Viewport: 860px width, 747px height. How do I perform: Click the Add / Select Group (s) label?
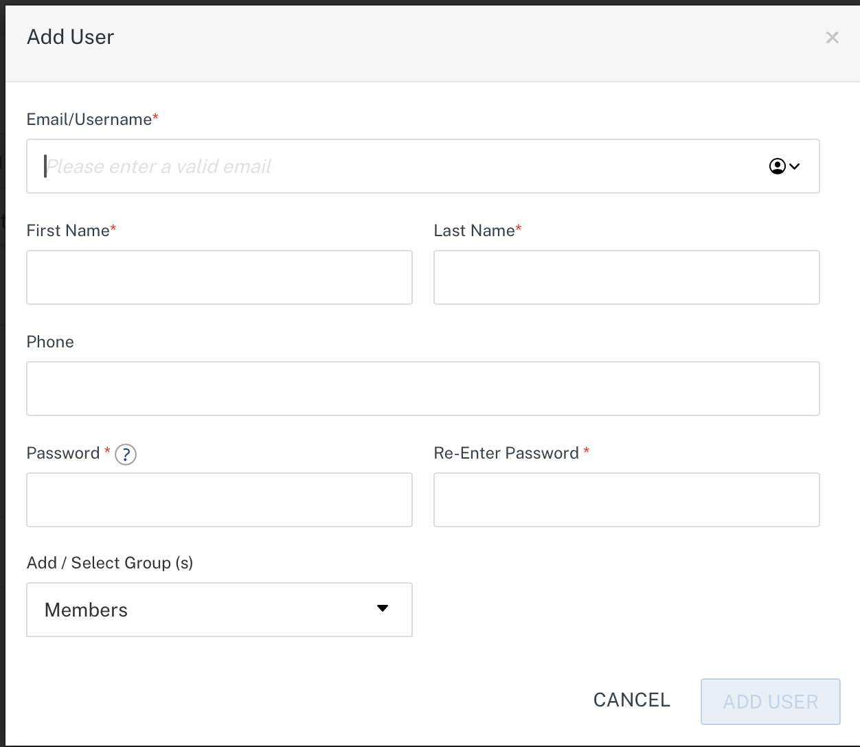110,563
